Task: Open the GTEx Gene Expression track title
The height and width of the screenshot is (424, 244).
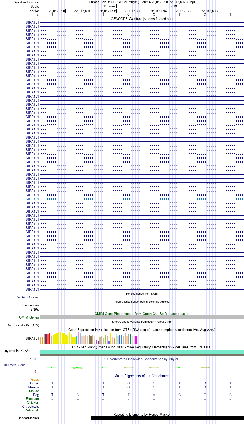Action: click(142, 330)
